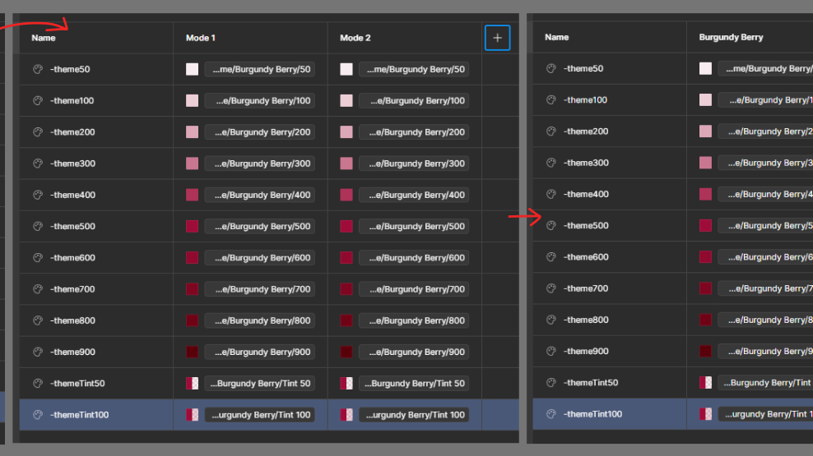Click the Mode 2 column header
Image resolution: width=813 pixels, height=456 pixels.
[355, 38]
